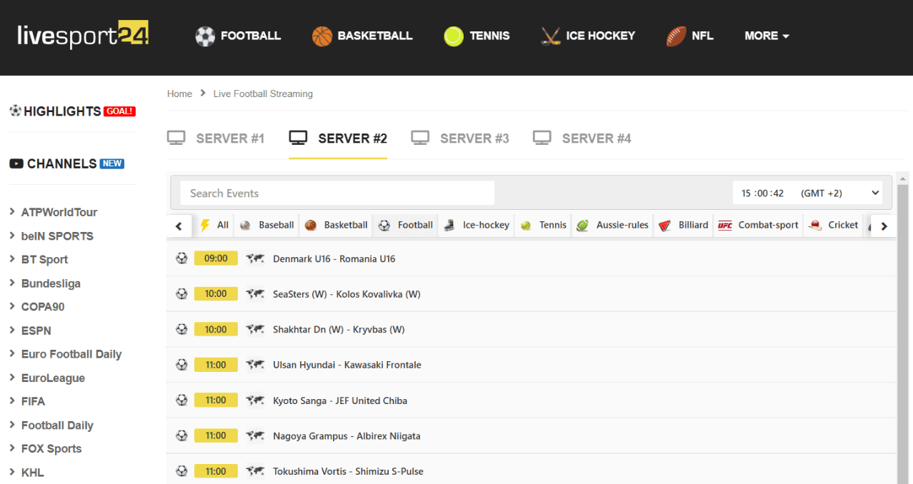Click the Aussie-rules ball icon

583,226
